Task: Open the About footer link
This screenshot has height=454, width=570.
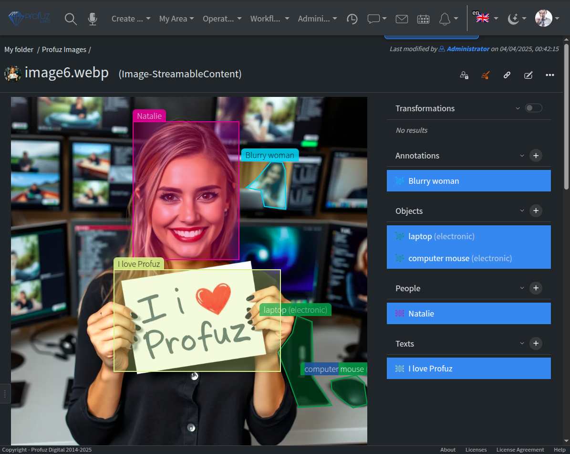Action: tap(448, 450)
